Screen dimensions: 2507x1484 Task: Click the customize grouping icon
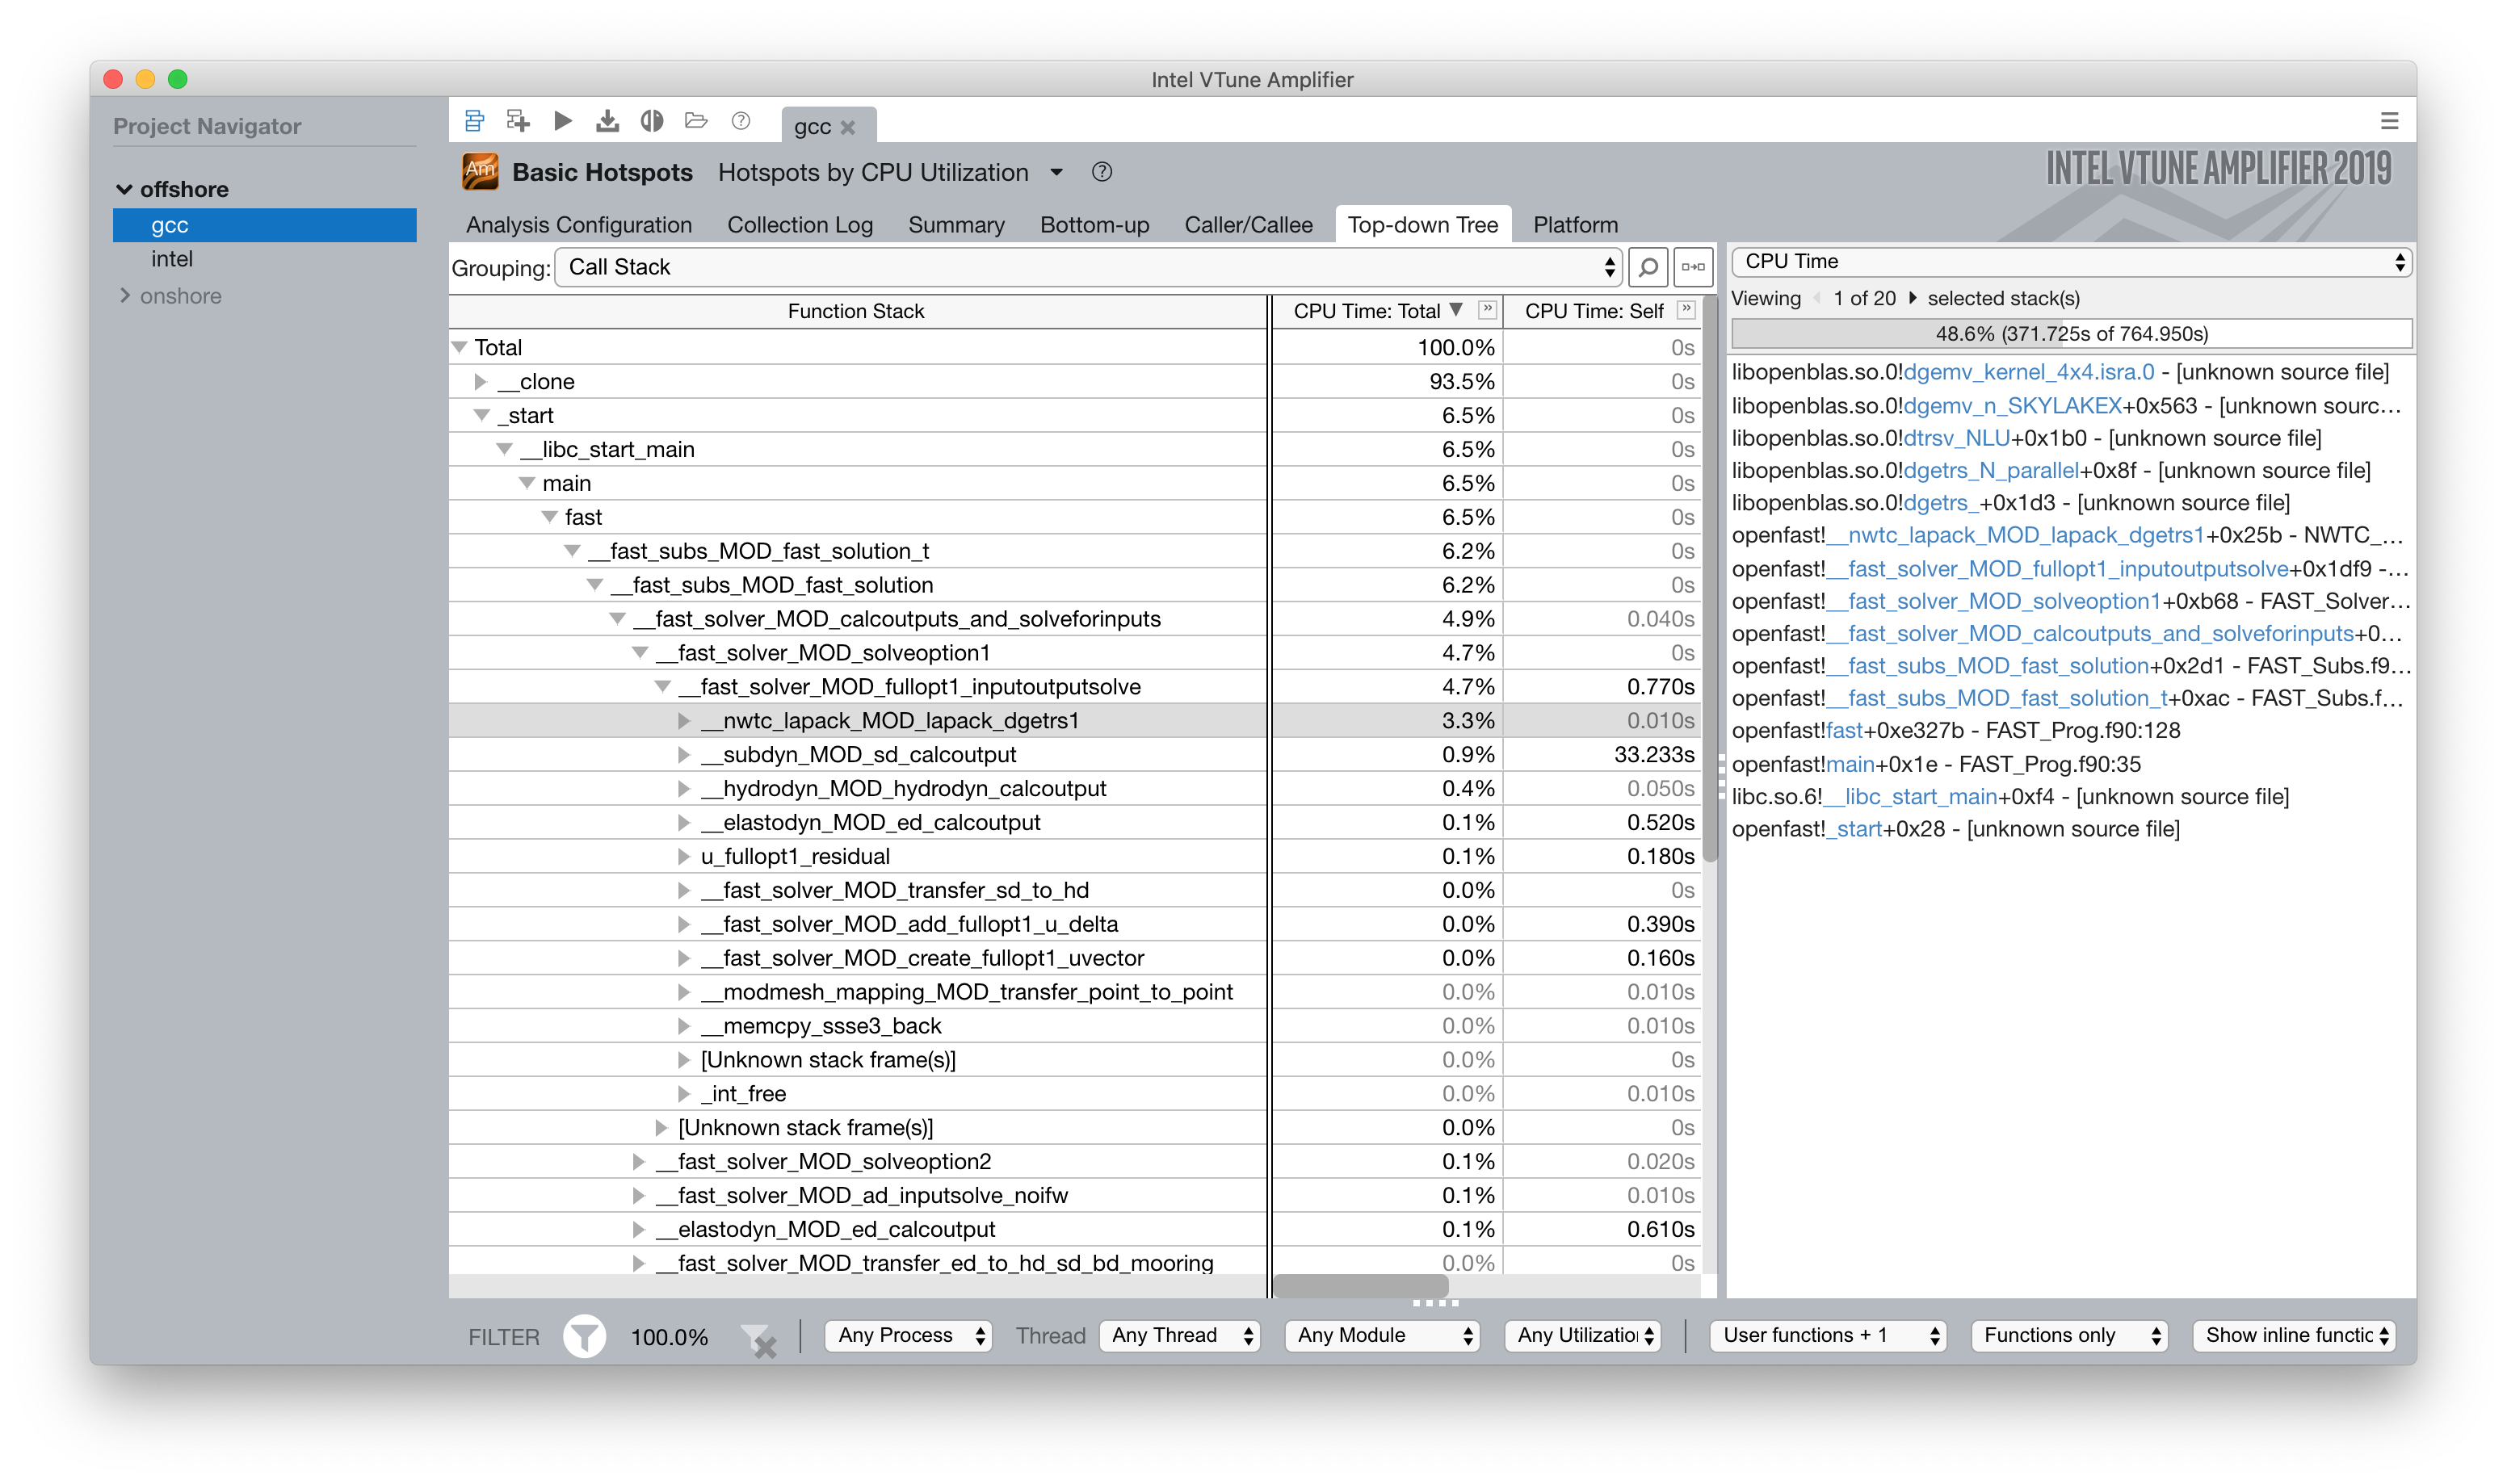click(1693, 267)
